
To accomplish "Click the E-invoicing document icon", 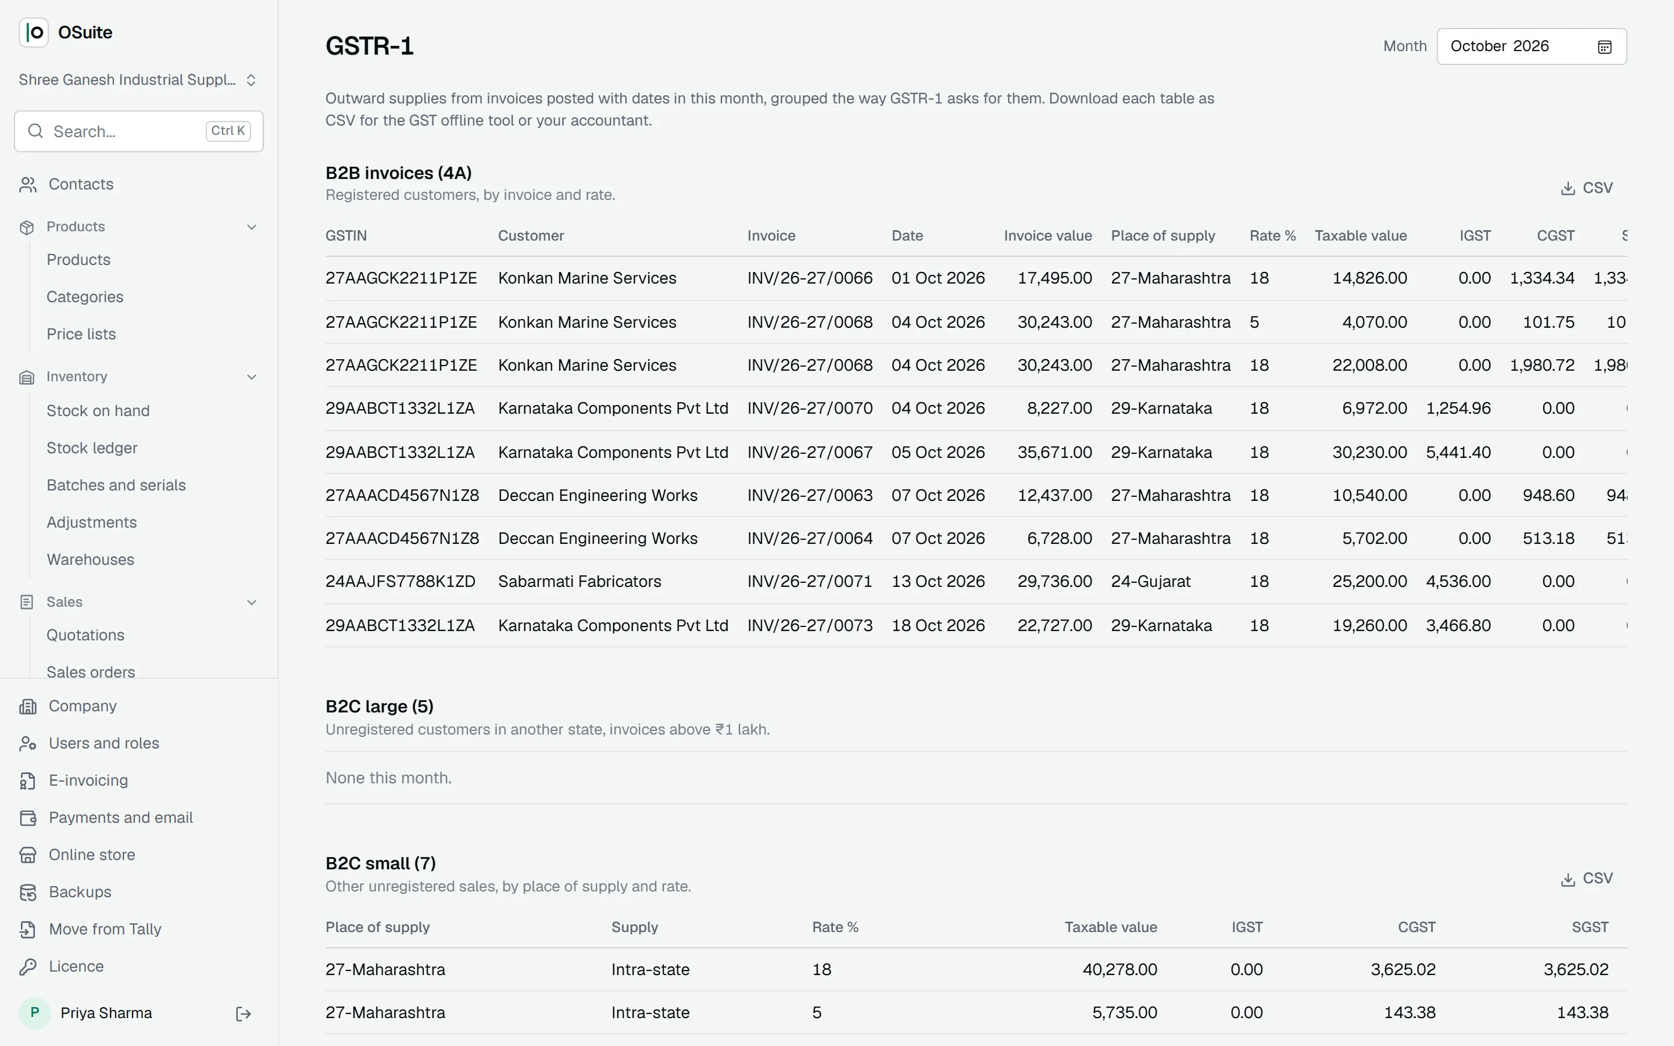I will (28, 781).
